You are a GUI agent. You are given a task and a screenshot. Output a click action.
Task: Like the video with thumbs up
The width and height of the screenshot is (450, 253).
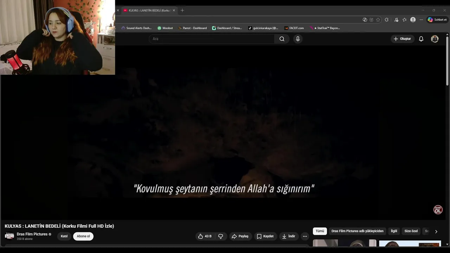coord(205,236)
